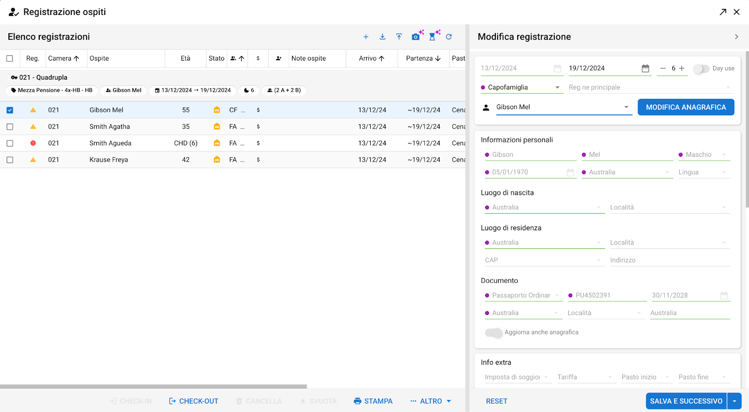Image resolution: width=749 pixels, height=412 pixels.
Task: Click the camera scan icon with sparkles
Action: tap(416, 36)
